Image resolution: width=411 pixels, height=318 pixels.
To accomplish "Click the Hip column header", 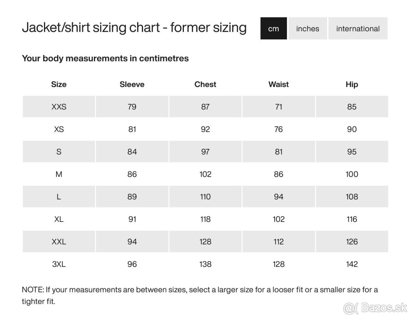I will click(x=352, y=84).
